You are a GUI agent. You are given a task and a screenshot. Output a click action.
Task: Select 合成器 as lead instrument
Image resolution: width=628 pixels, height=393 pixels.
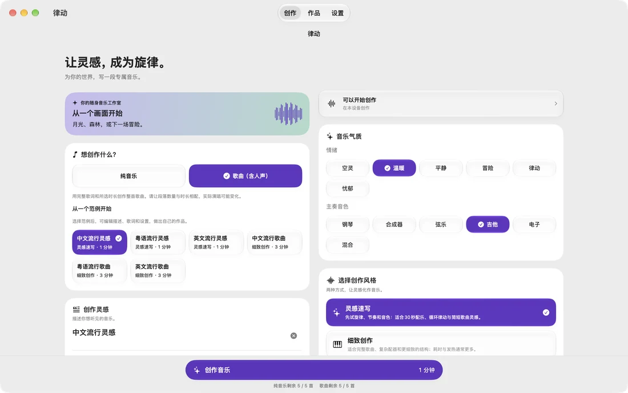coord(394,224)
